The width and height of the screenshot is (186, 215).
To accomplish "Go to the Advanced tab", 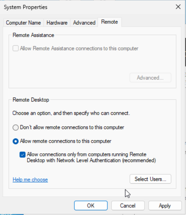I will (84, 23).
